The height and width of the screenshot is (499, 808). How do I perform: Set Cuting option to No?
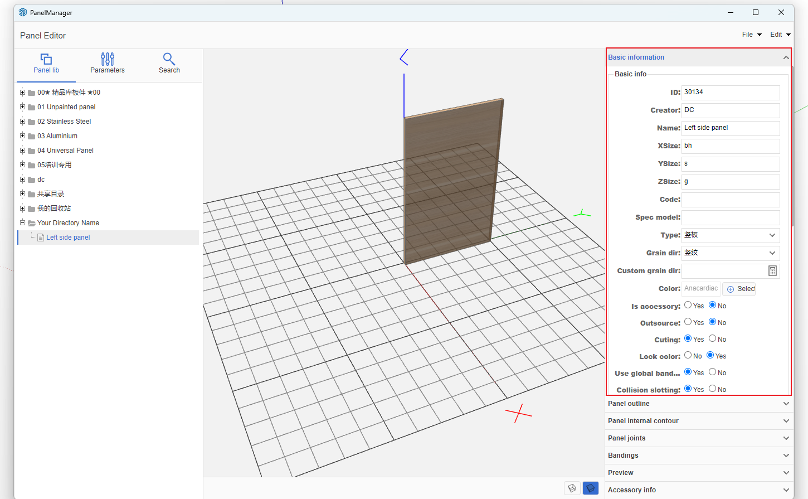(713, 338)
